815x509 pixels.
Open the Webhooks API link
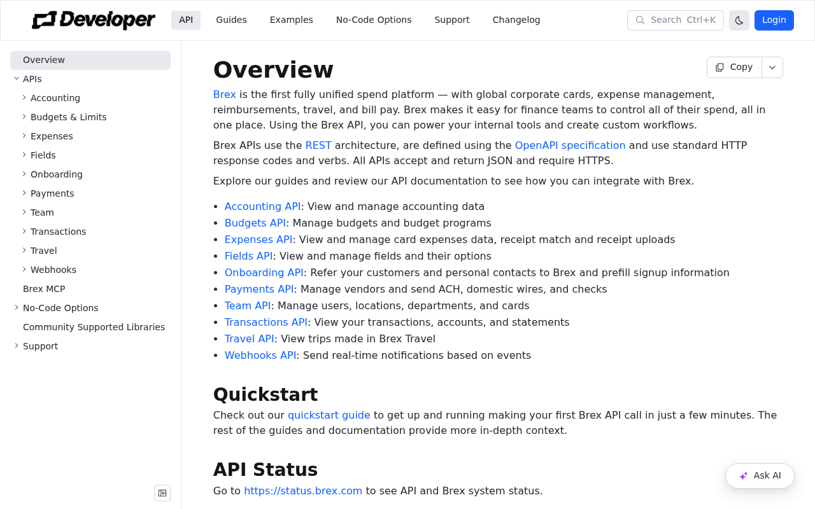[260, 355]
